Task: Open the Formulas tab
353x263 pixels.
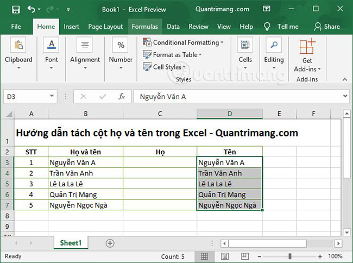Action: 145,27
